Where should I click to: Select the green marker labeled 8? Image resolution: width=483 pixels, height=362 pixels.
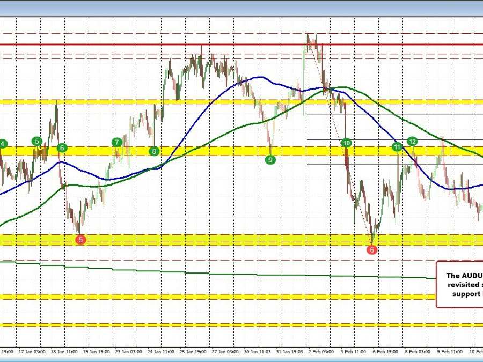155,151
